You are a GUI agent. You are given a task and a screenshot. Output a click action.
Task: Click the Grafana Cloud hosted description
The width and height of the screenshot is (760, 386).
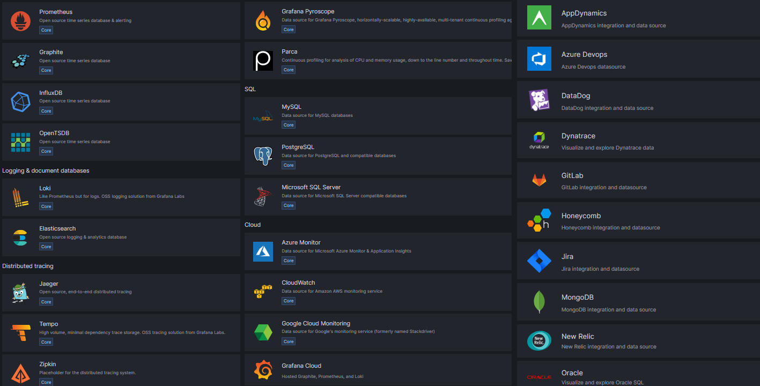coord(322,376)
